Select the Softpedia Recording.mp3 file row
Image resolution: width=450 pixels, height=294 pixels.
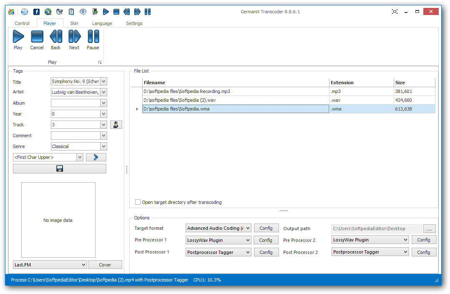(x=289, y=91)
